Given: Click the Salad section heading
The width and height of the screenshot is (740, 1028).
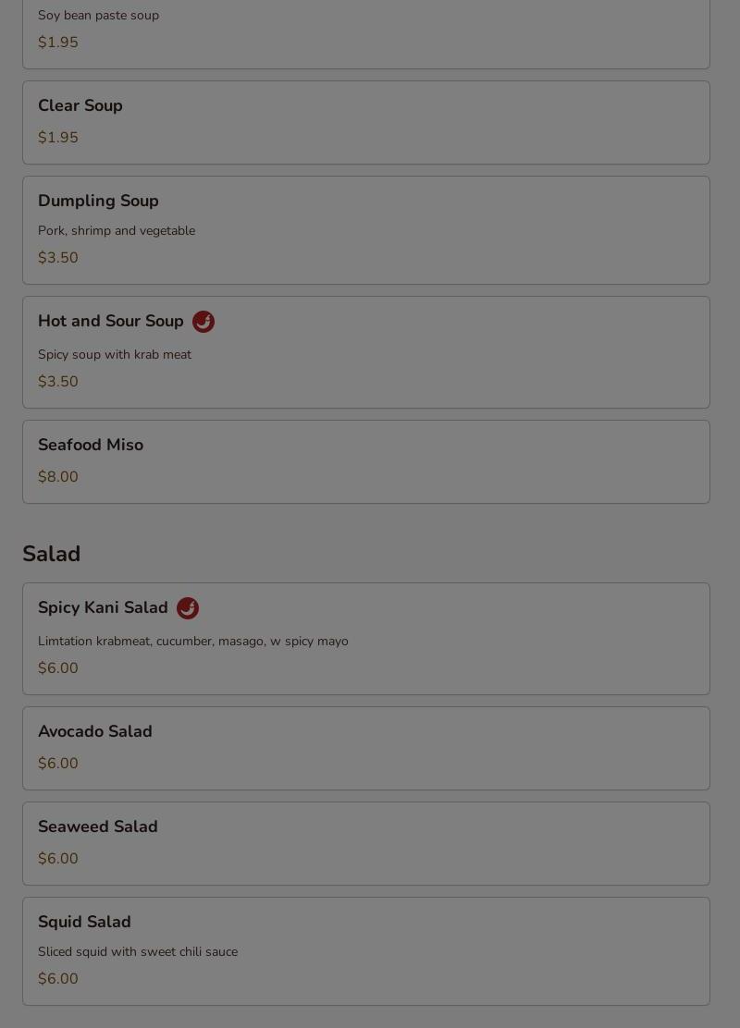Looking at the screenshot, I should coord(52,554).
